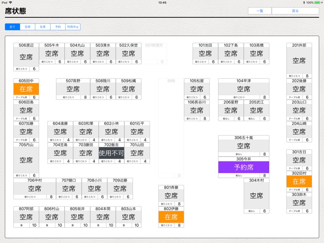Tap table 104早津

tap(244, 89)
